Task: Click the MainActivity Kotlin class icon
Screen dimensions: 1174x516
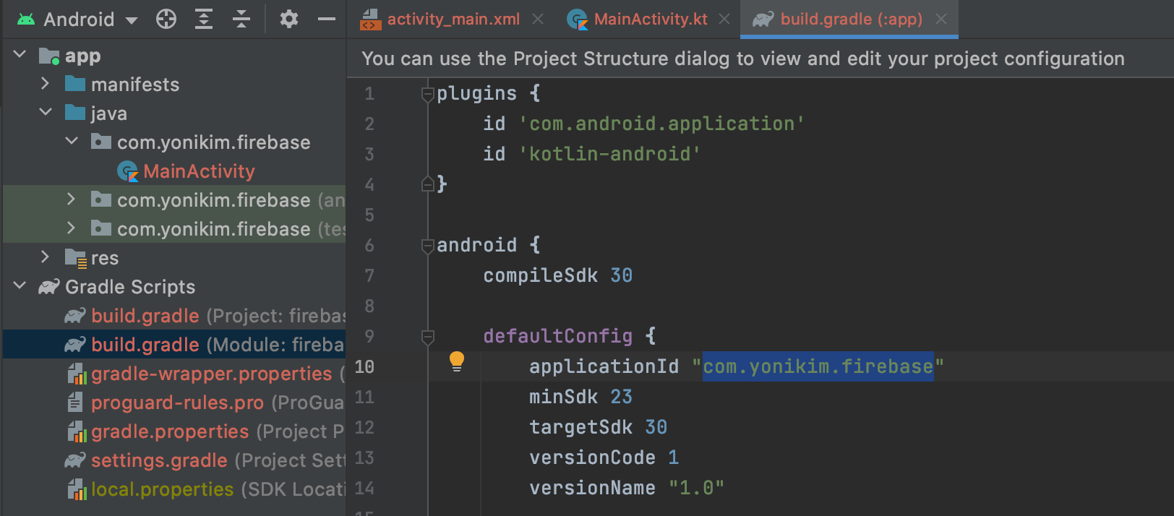Action: (128, 171)
